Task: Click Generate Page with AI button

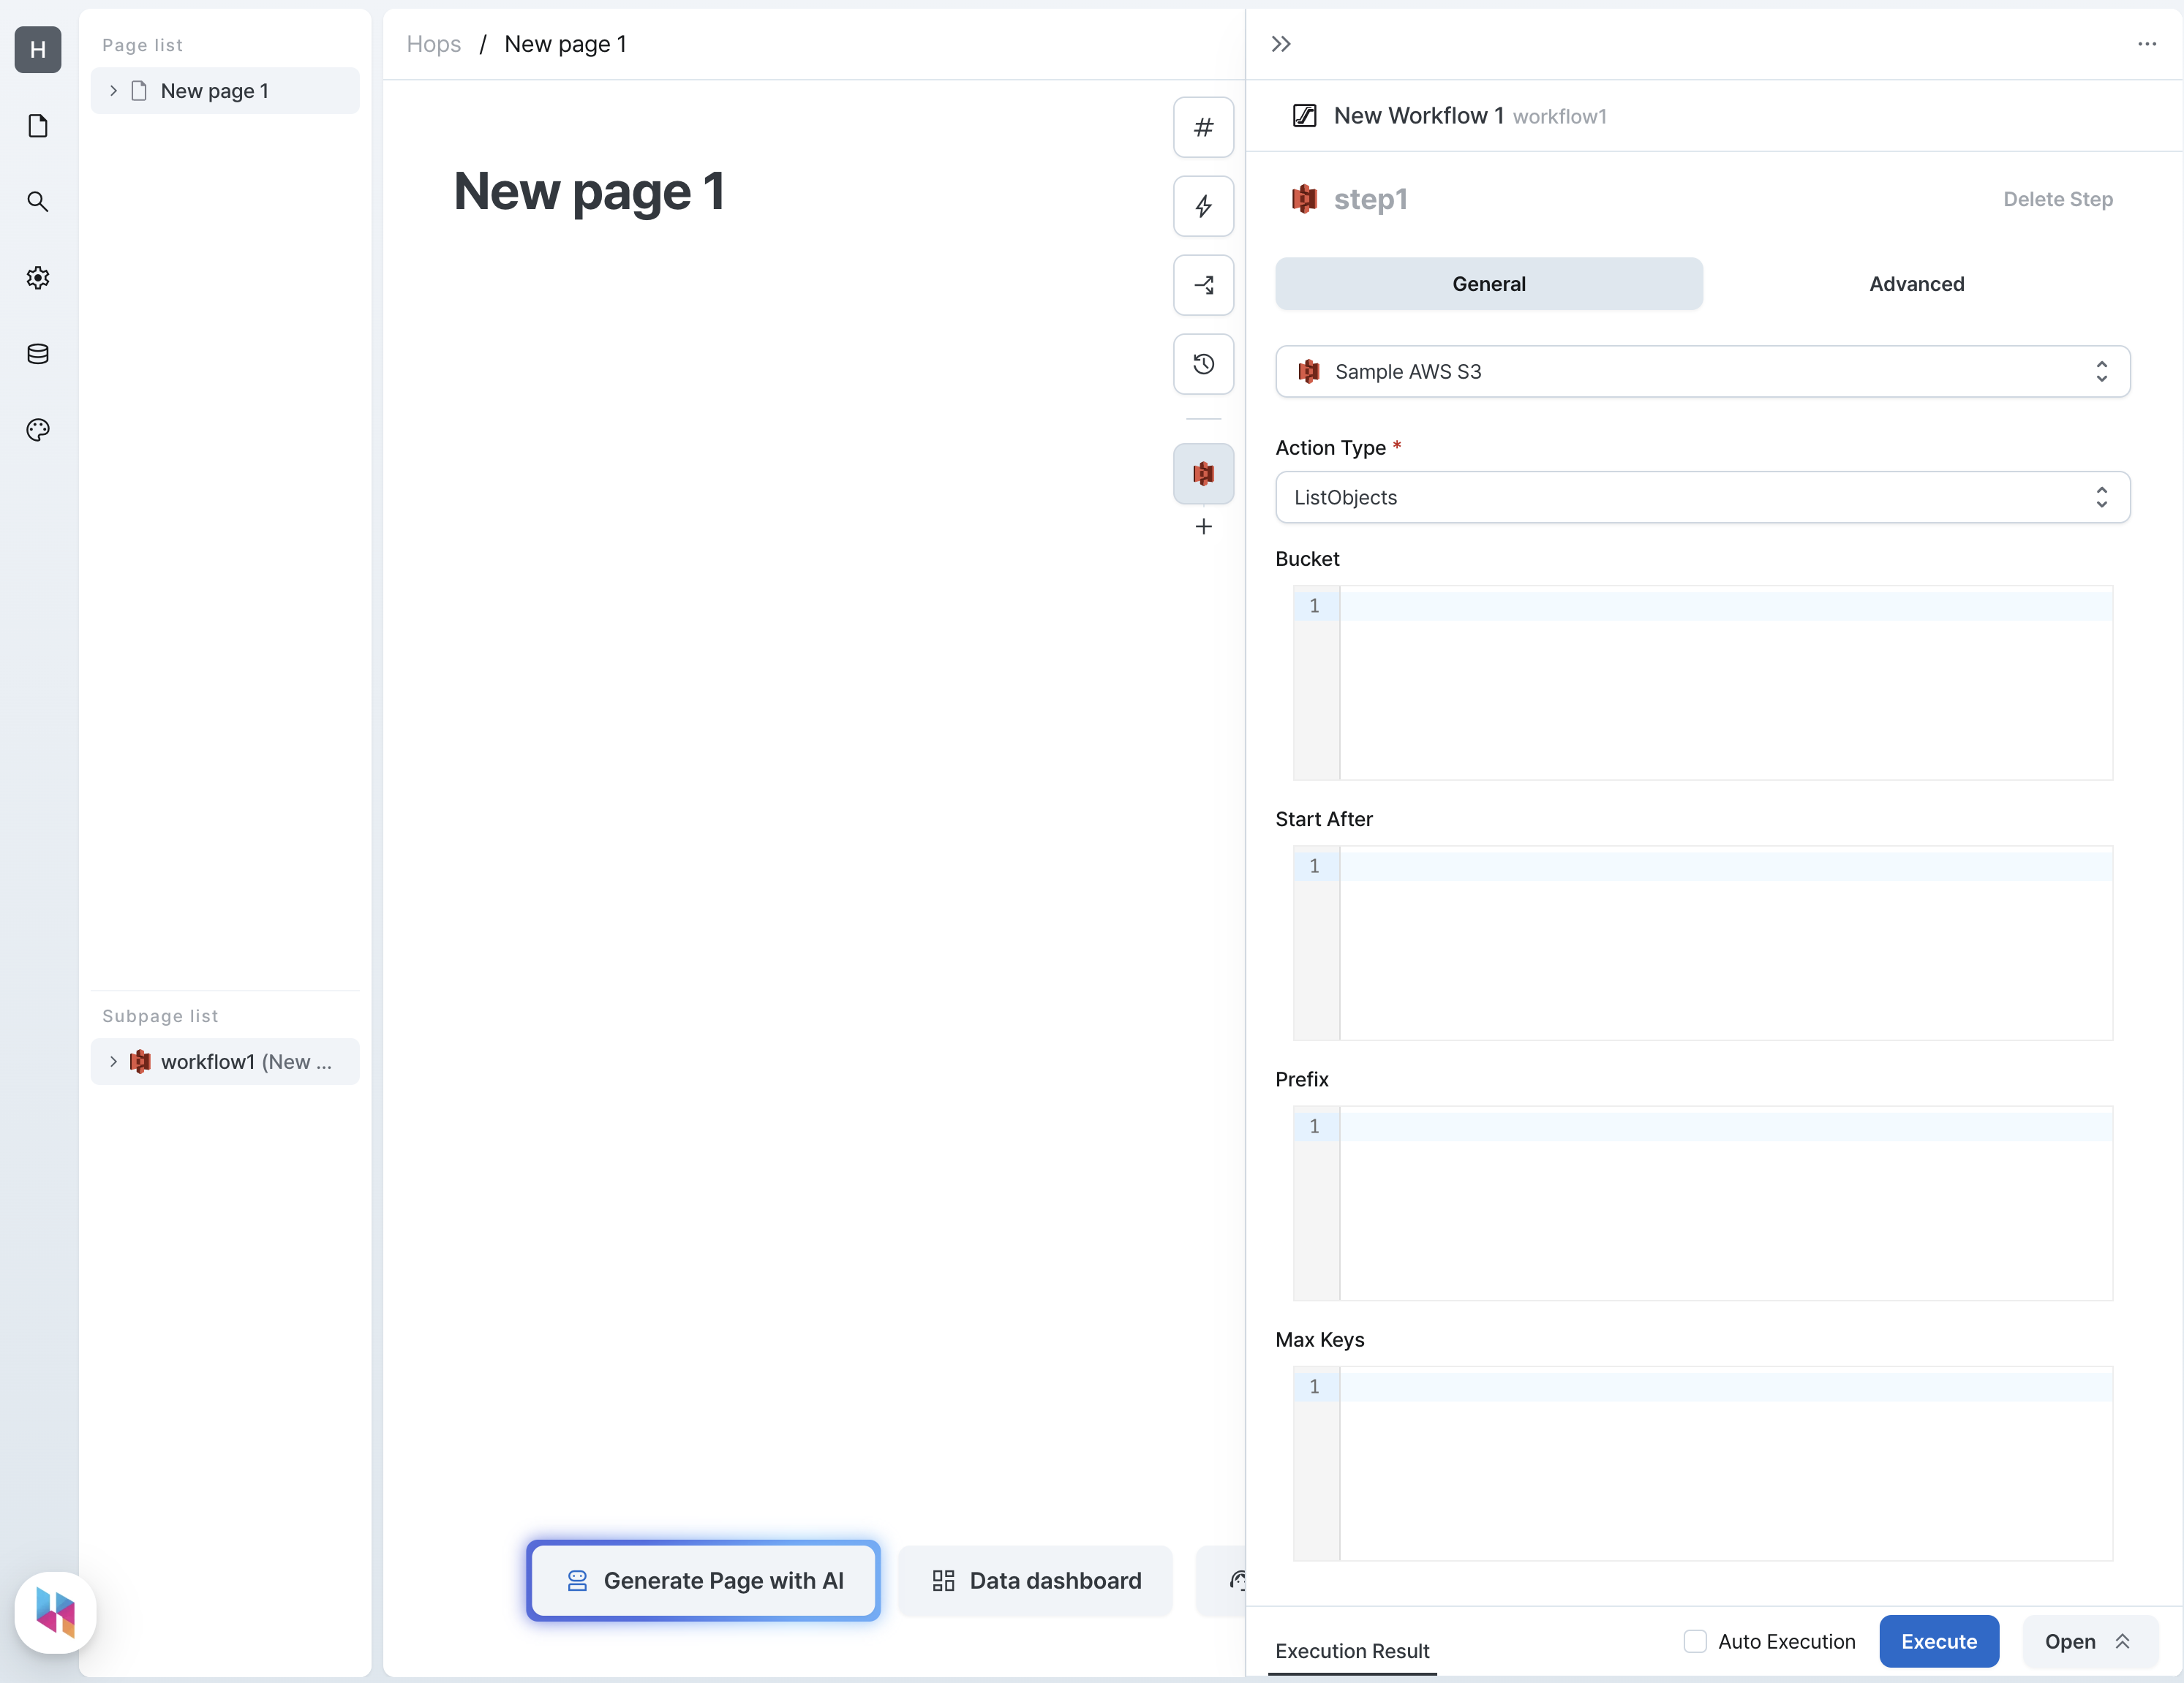Action: point(702,1578)
